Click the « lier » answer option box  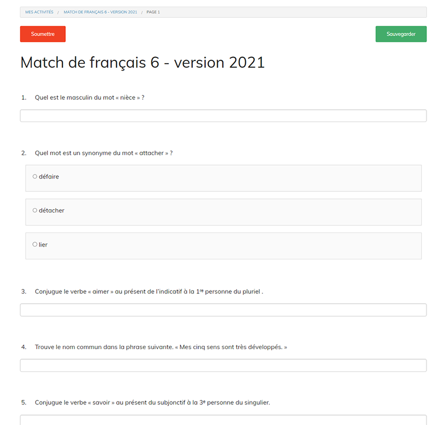pyautogui.click(x=223, y=245)
